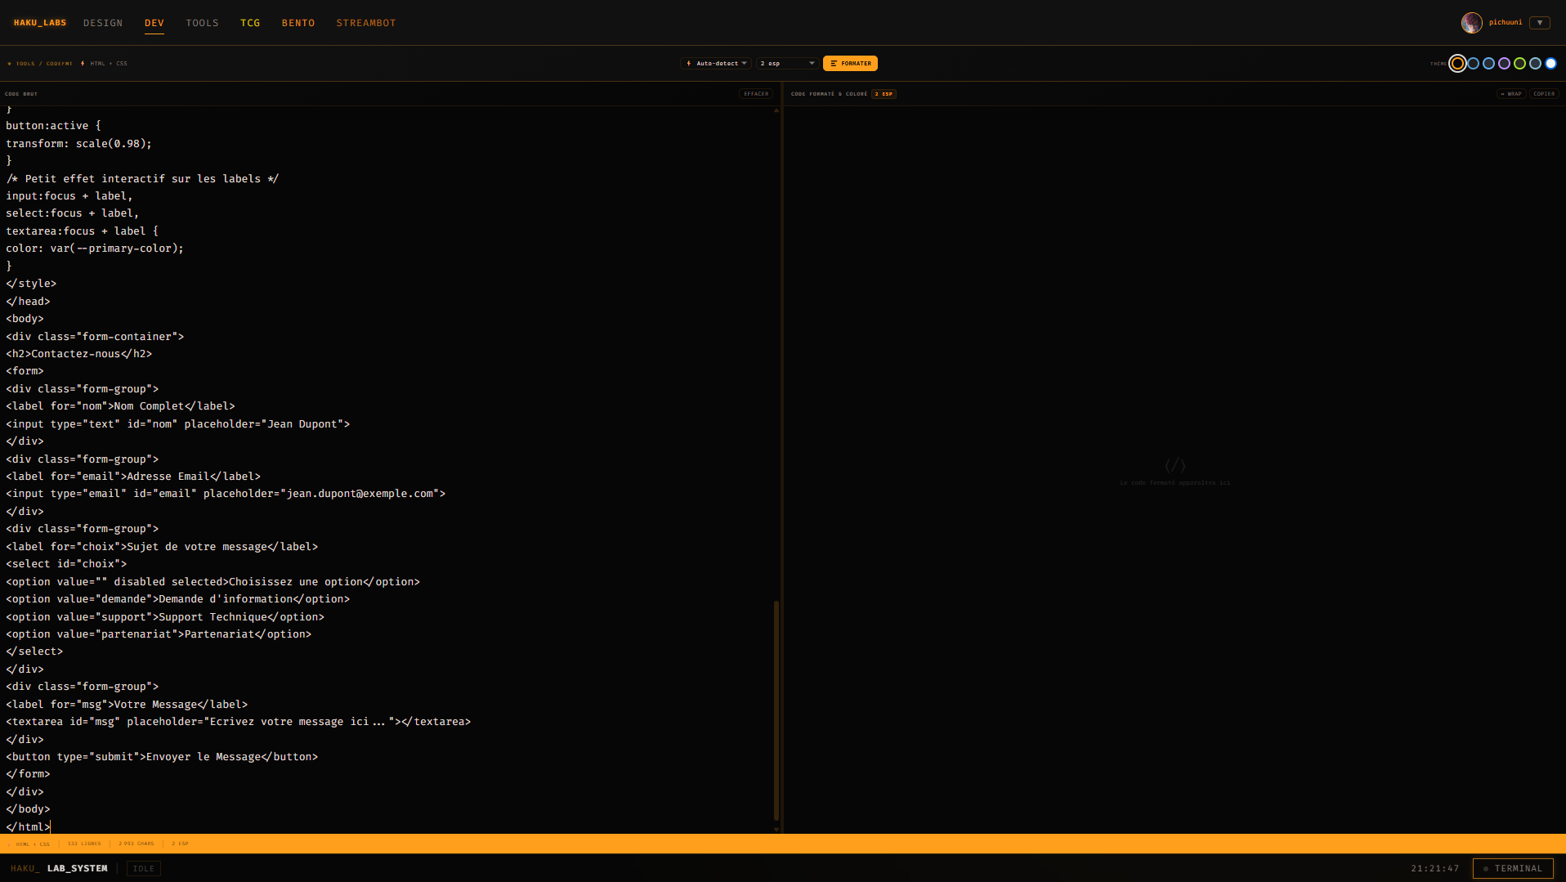Click the </> placeholder icon in the formatted panel

click(x=1174, y=466)
